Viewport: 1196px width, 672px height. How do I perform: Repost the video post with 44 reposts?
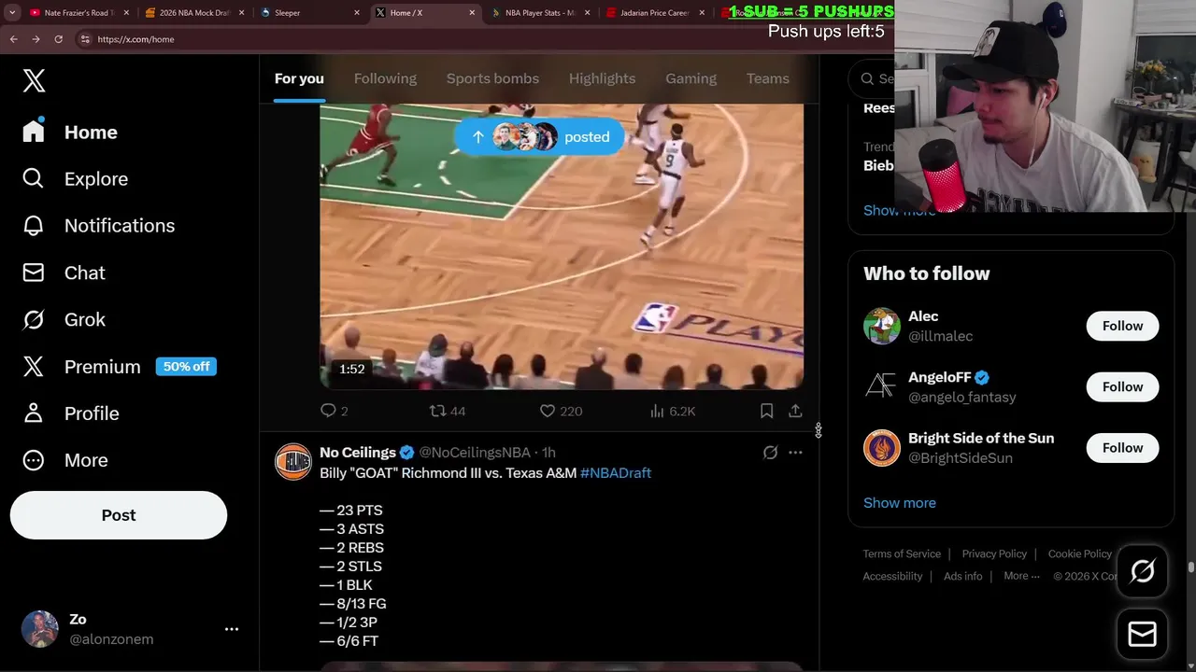[x=447, y=411]
